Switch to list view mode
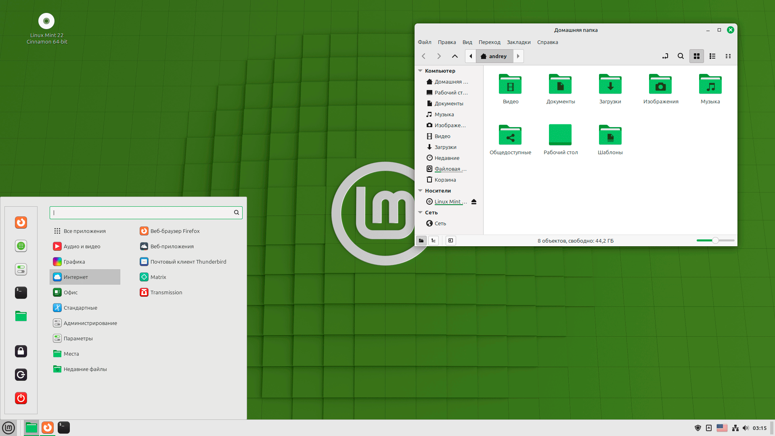The image size is (775, 436). pyautogui.click(x=712, y=56)
